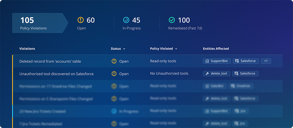Expand the Status column dropdown
Image resolution: width=293 pixels, height=128 pixels.
click(124, 49)
